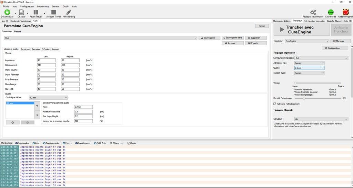Click Trancher avec CuraEngine button
Screen dimensions: 353x188
(301, 30)
